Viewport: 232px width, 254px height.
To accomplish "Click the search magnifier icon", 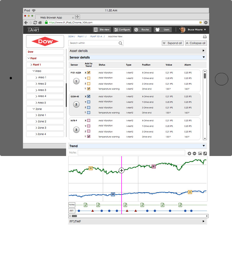I will (x=121, y=43).
